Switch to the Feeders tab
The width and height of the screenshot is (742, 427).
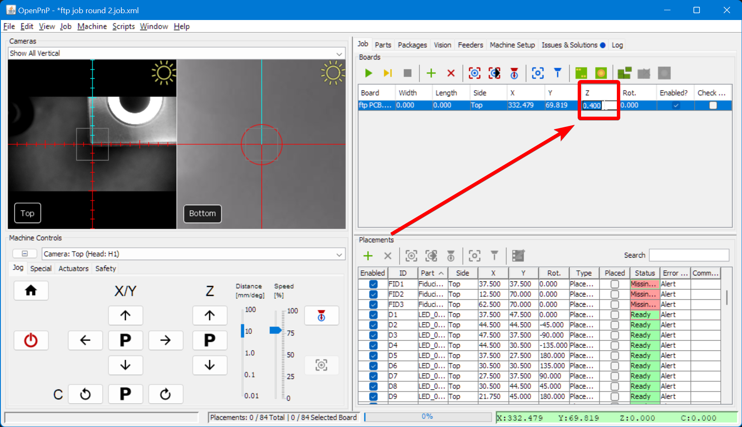click(470, 45)
